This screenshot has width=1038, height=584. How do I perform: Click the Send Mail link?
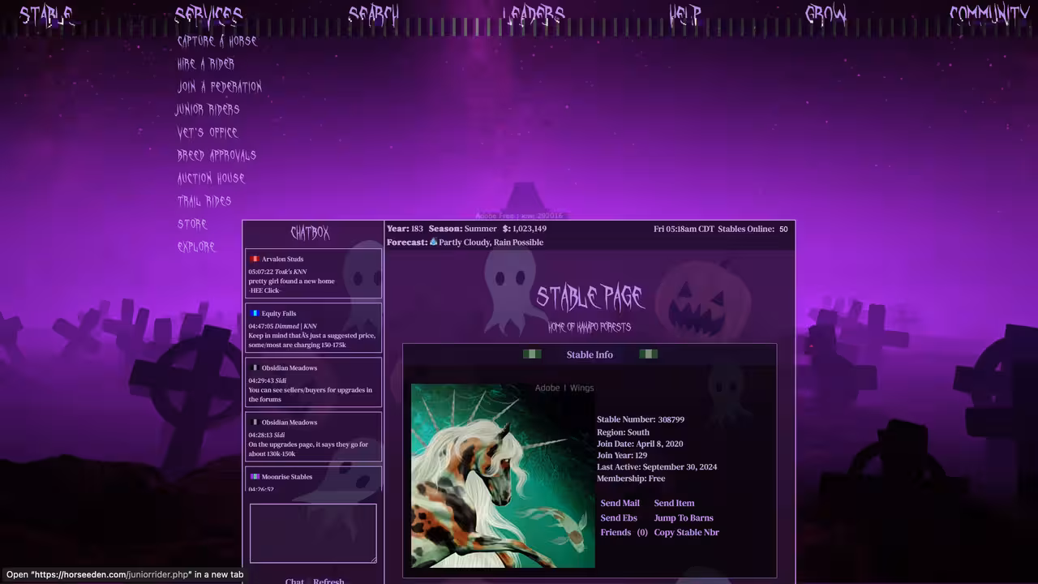point(620,503)
